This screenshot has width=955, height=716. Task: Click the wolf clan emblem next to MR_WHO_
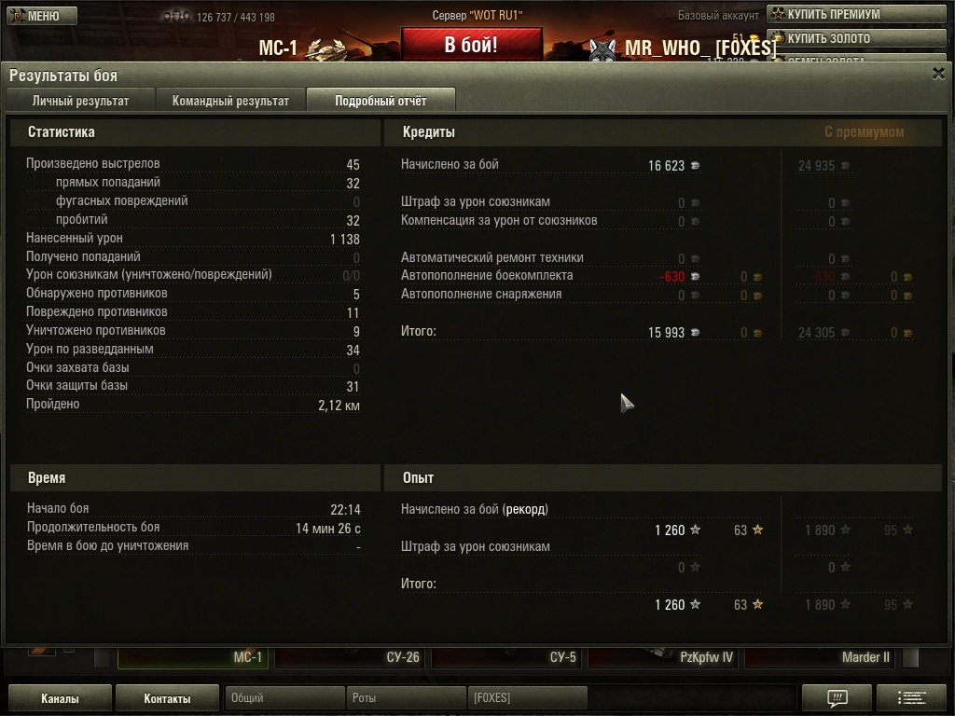pos(602,49)
